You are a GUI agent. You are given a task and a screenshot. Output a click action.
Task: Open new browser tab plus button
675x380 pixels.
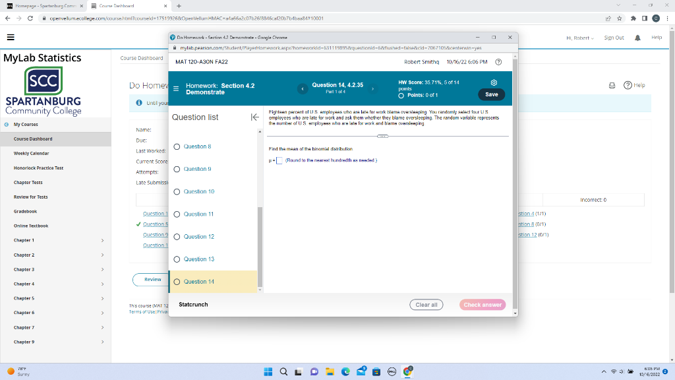[179, 6]
